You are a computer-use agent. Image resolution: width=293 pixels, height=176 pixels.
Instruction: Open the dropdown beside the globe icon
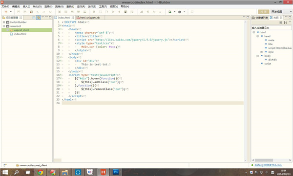[184, 12]
